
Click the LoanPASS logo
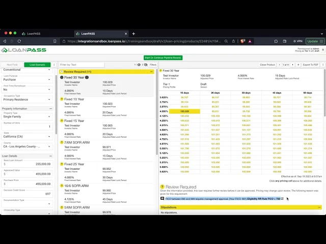pyautogui.click(x=24, y=50)
